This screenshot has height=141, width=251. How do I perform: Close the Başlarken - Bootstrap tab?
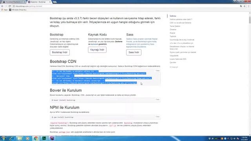(x=50, y=2)
